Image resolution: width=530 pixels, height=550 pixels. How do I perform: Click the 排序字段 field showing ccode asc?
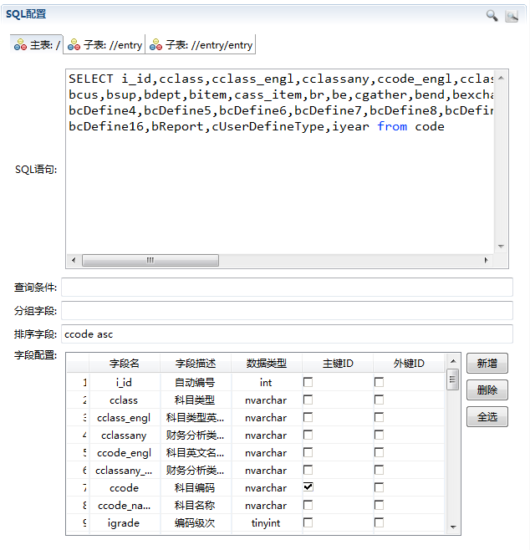pyautogui.click(x=287, y=334)
